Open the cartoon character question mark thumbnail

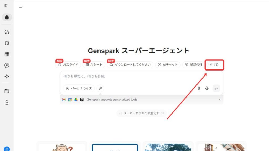62,147
